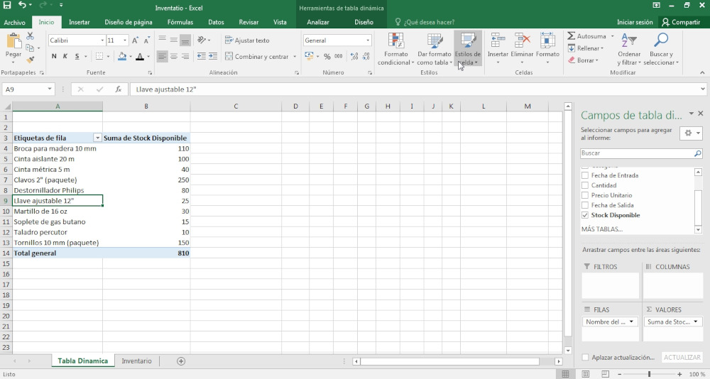
Task: Click the Paste (Pegar) clipboard icon
Action: [x=13, y=41]
